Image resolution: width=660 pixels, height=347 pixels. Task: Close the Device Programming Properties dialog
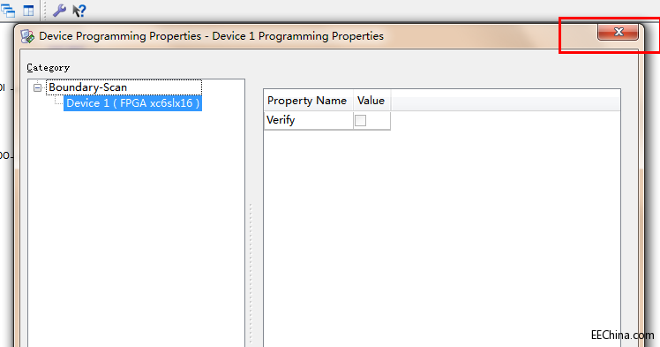[618, 32]
